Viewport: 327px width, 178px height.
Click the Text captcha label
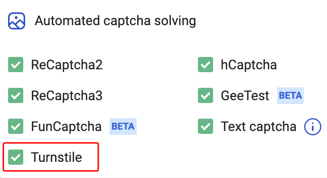coord(259,126)
